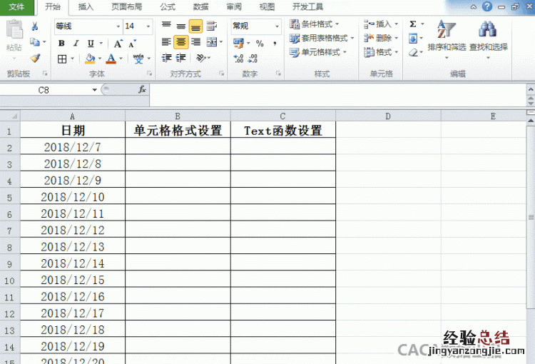Image resolution: width=535 pixels, height=364 pixels.
Task: Open the 文件 File tab
Action: (16, 7)
